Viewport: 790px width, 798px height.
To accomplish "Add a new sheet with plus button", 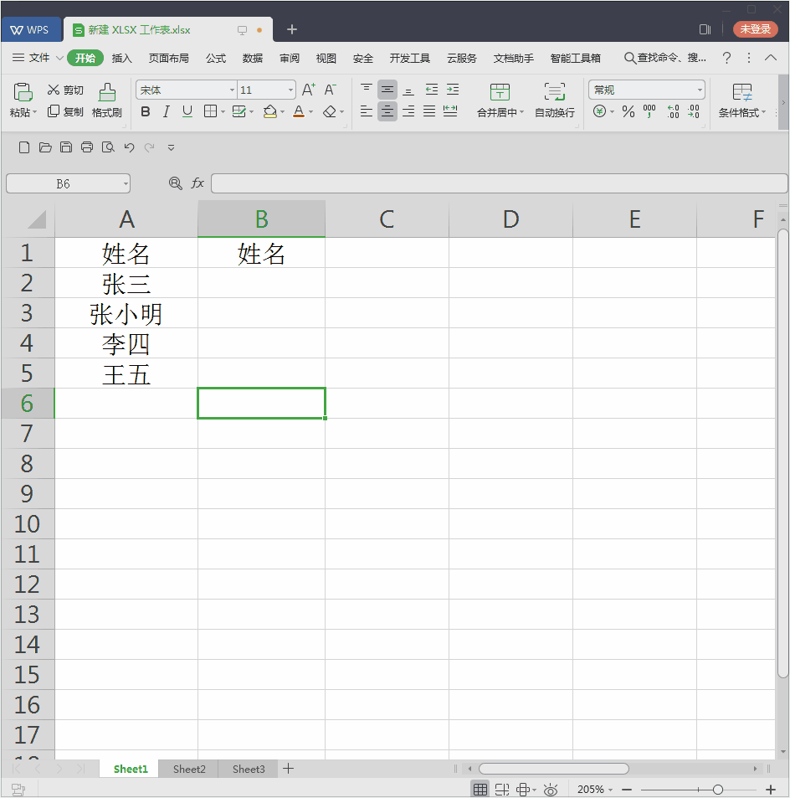I will pyautogui.click(x=288, y=769).
